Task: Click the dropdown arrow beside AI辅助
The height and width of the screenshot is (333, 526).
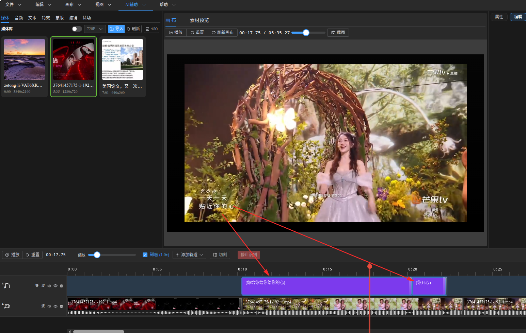Action: coord(144,5)
